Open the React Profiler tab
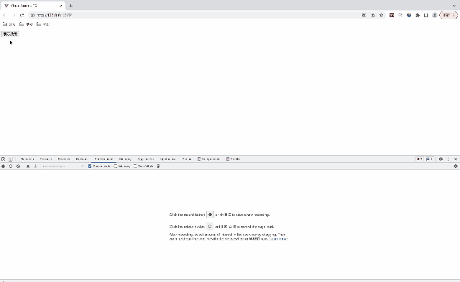Image resolution: width=460 pixels, height=282 pixels. [x=234, y=159]
